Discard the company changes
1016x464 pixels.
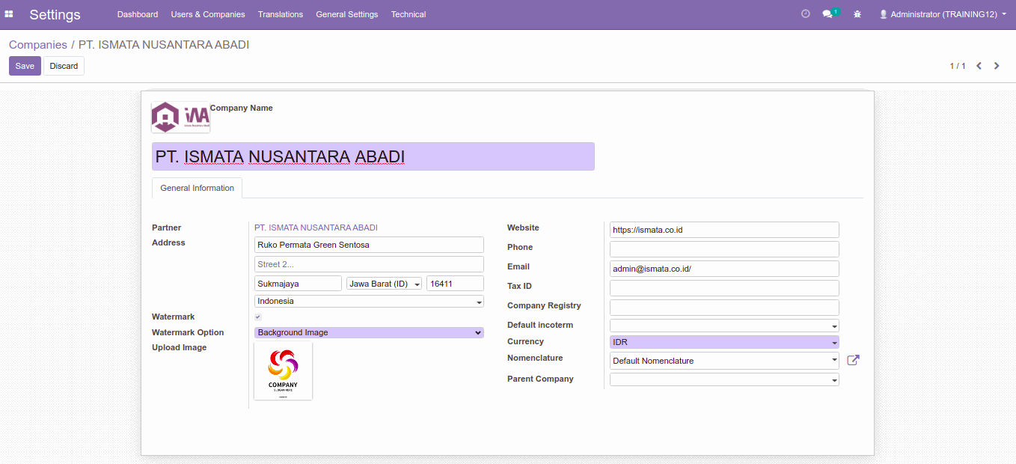click(64, 66)
